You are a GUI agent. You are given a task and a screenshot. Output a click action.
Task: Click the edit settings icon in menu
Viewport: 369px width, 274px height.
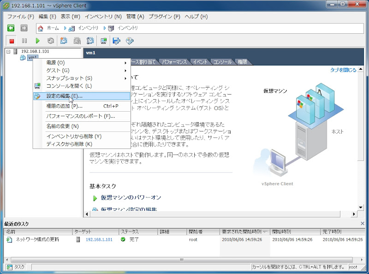[x=37, y=96]
